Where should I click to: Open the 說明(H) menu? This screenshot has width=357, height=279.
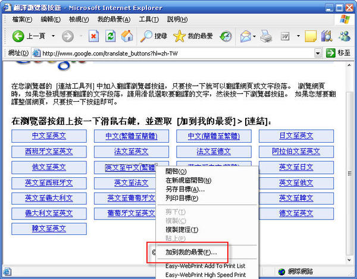[177, 20]
